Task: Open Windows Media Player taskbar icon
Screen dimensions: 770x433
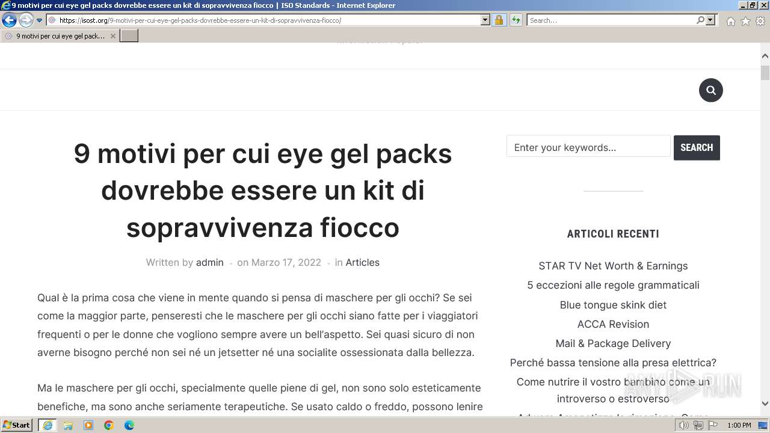Action: pyautogui.click(x=88, y=425)
